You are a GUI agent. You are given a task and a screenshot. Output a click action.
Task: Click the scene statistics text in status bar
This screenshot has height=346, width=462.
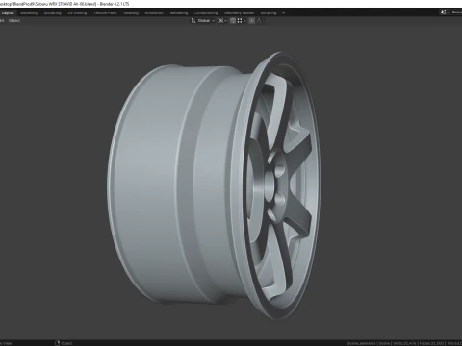point(404,343)
